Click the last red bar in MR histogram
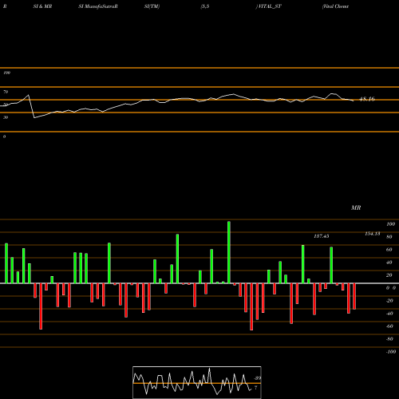 tap(354, 296)
